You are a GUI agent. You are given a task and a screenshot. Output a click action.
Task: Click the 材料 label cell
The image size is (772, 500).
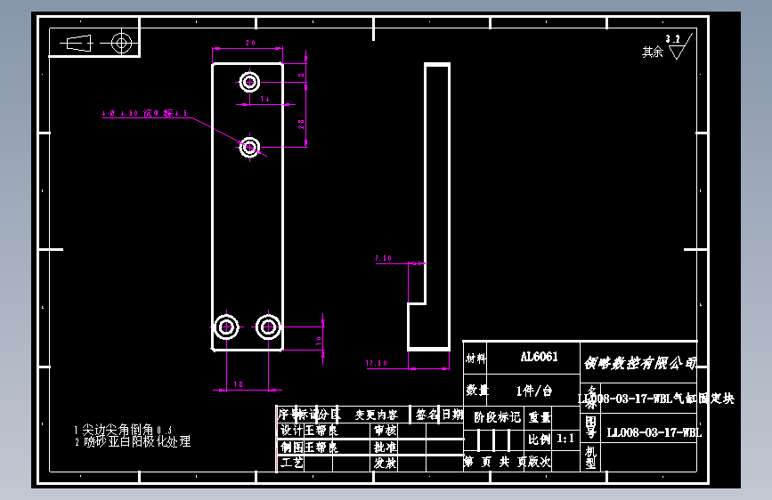(x=475, y=359)
